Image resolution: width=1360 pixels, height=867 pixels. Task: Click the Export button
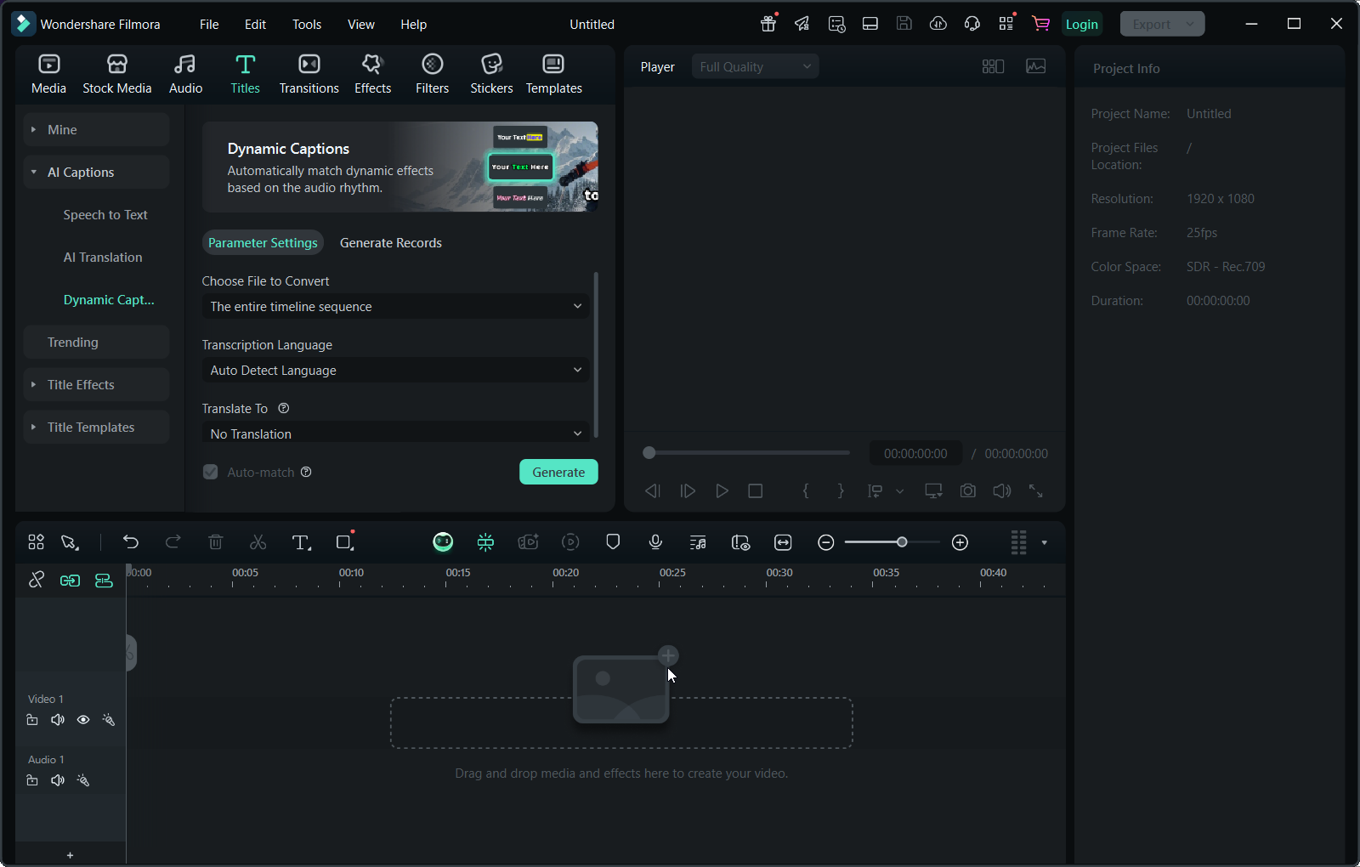pos(1162,24)
